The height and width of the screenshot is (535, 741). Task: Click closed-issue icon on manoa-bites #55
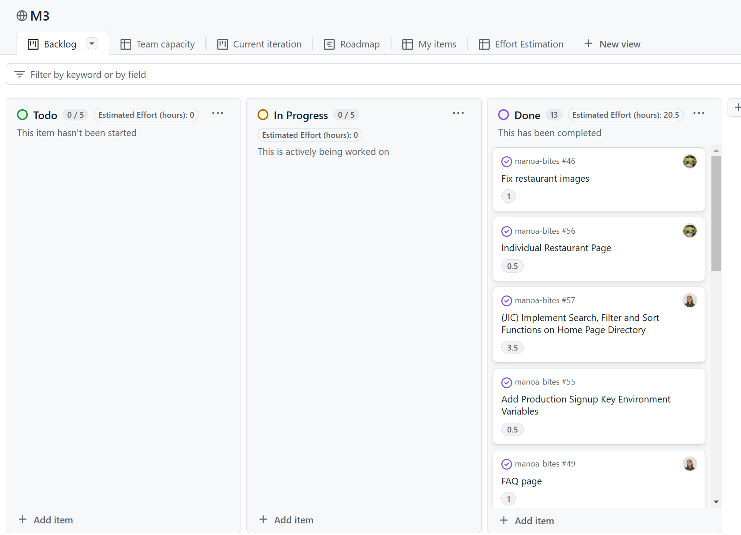(507, 382)
